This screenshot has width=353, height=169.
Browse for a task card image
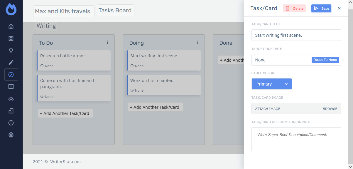pyautogui.click(x=330, y=109)
